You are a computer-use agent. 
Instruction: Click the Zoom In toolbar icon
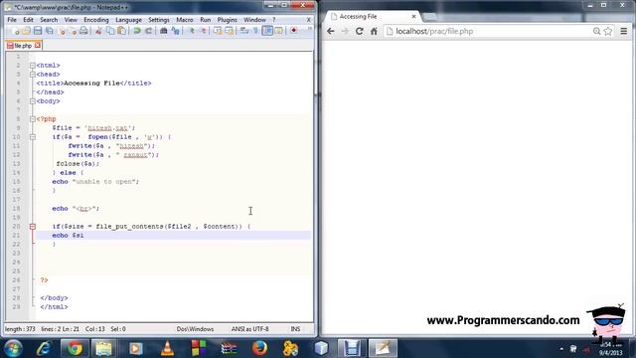point(191,31)
